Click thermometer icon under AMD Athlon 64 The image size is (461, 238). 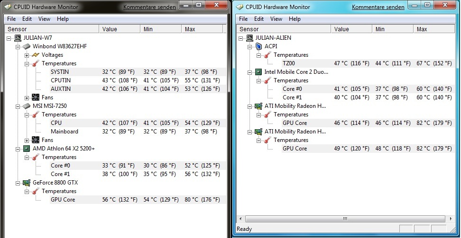click(x=36, y=157)
